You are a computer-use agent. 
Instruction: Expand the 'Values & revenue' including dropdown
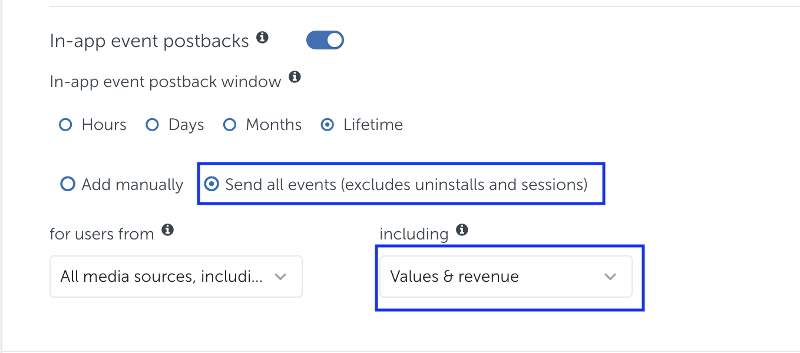click(x=505, y=277)
